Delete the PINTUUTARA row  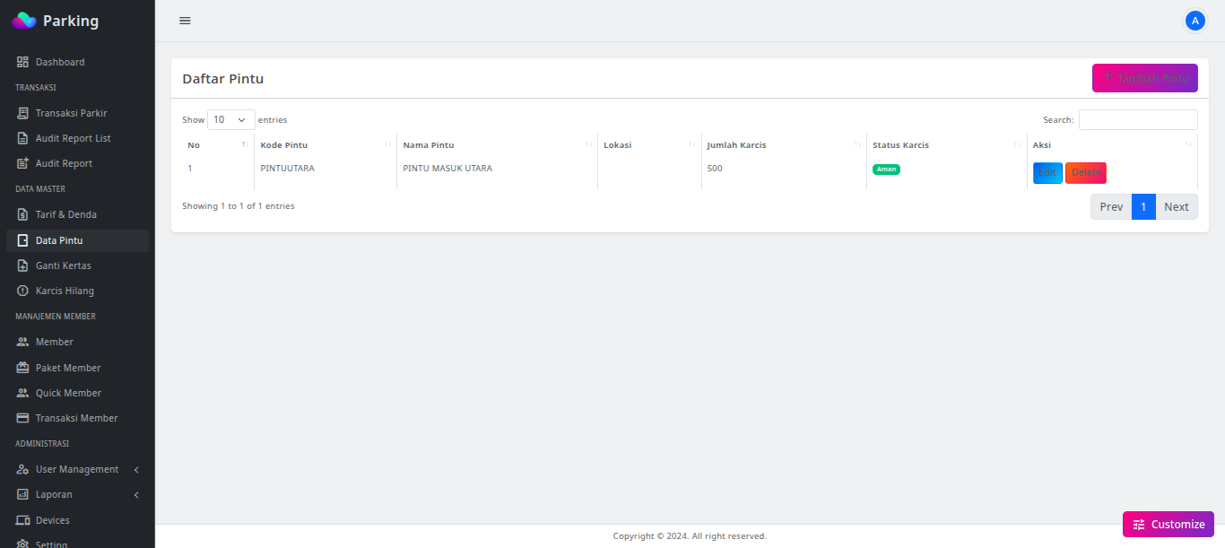tap(1086, 173)
